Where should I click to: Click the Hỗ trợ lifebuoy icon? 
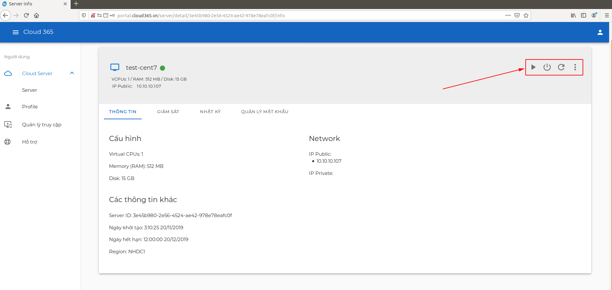[7, 142]
